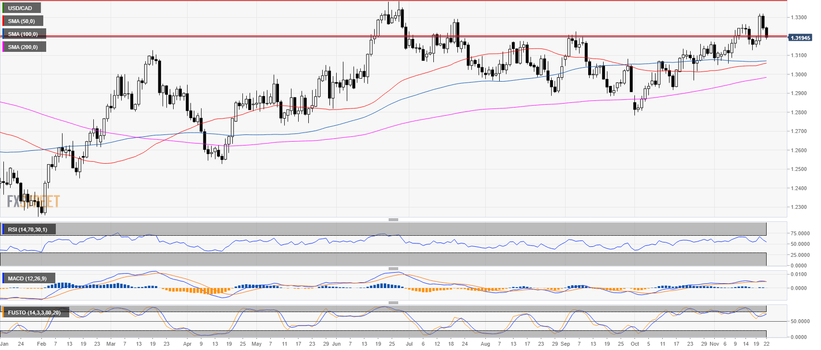Open the FUSTO (14,3,3,80,20) indicator label
Screen dimensions: 821x350
tap(34, 313)
